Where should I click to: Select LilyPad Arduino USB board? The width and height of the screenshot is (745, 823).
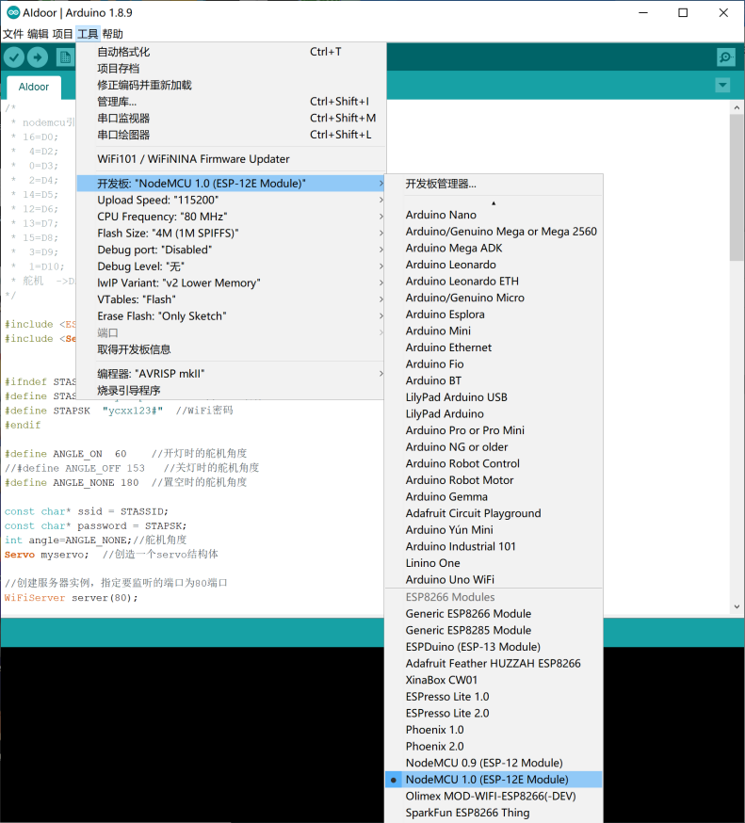494,397
